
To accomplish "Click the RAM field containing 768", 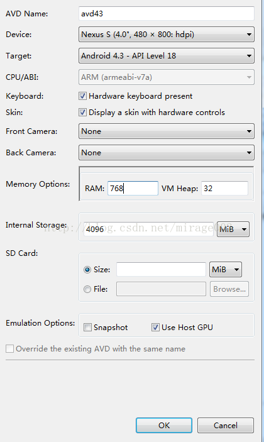I will (133, 188).
